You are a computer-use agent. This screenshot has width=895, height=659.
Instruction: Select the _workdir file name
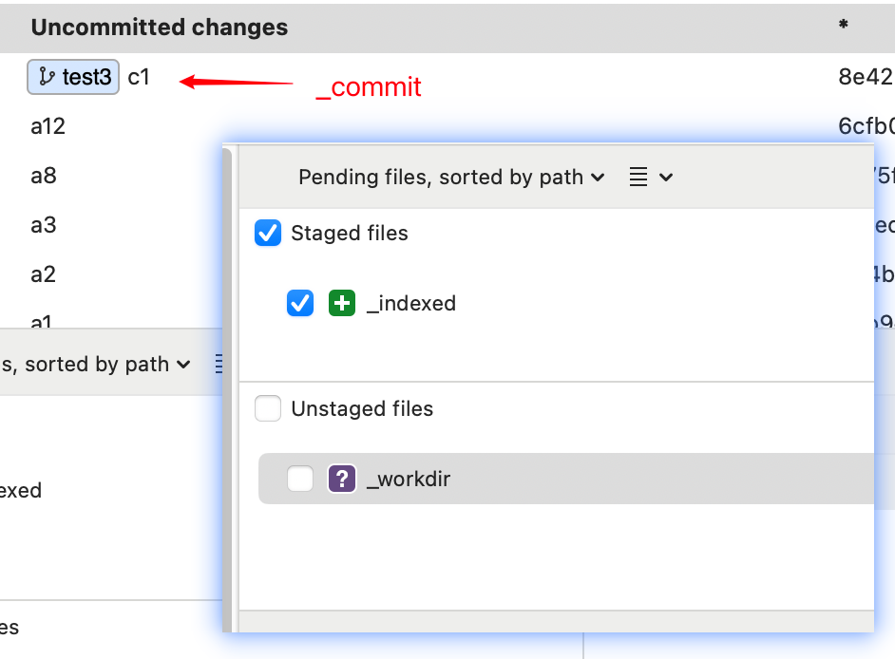tap(409, 479)
